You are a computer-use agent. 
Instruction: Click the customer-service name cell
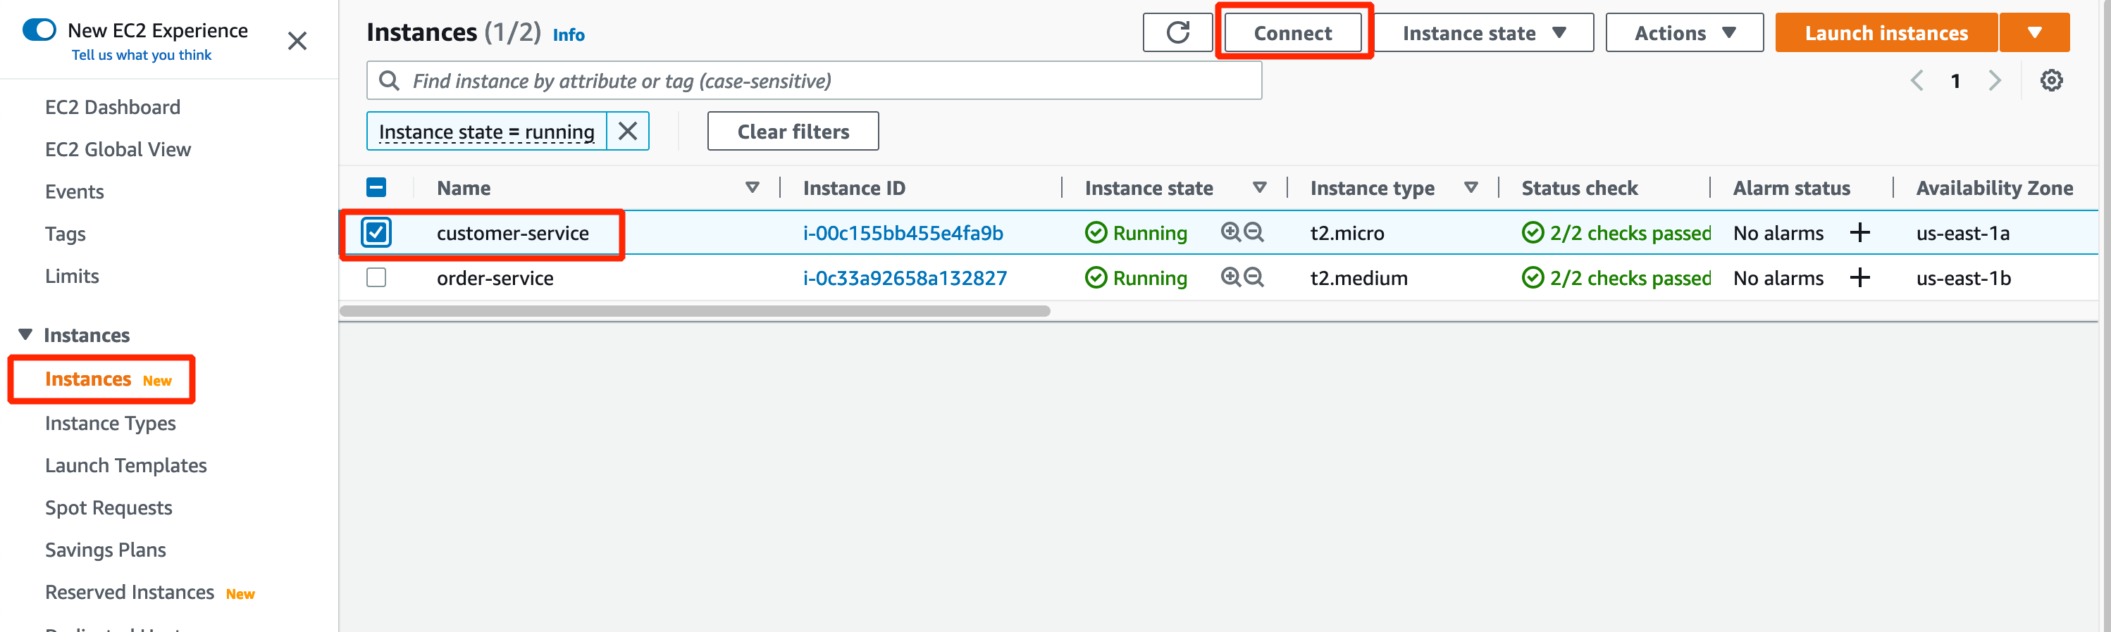pyautogui.click(x=512, y=232)
